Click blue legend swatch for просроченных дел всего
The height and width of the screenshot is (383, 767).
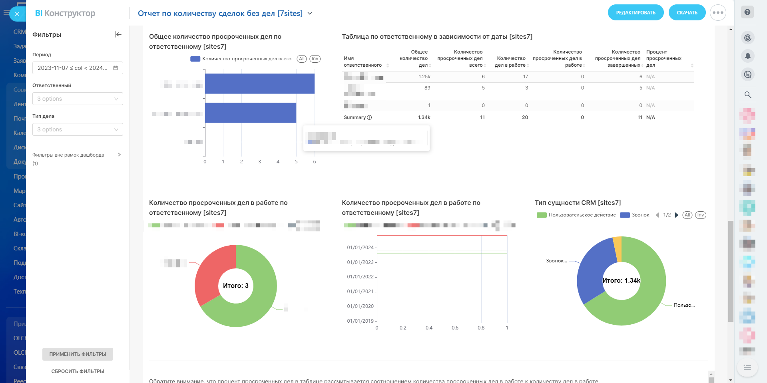click(x=195, y=59)
